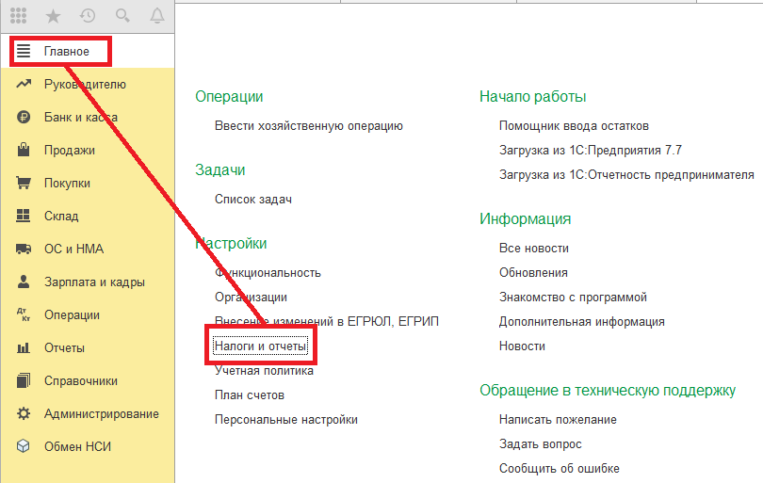Click the Продажи shopping bag icon
The height and width of the screenshot is (483, 763).
tap(24, 150)
